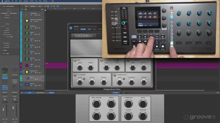Image resolution: width=220 pixels, height=123 pixels.
Task: Open tracks area Edit dropdown
Action: pyautogui.click(x=26, y=6)
